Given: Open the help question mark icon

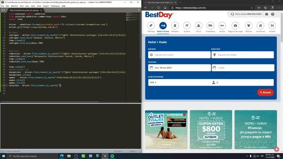Looking at the screenshot, I should coord(273,14).
